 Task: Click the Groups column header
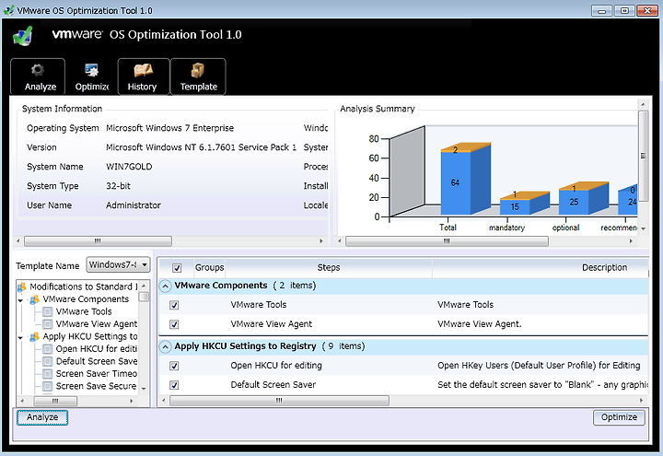click(x=209, y=268)
